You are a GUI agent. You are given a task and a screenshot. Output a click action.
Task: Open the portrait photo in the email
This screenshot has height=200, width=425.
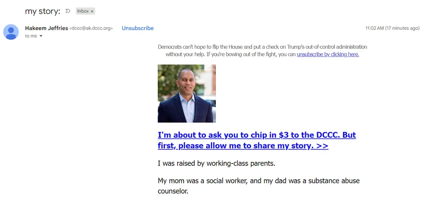(187, 93)
